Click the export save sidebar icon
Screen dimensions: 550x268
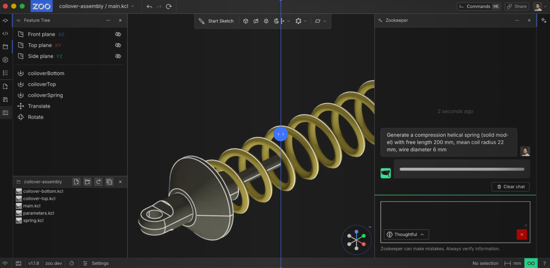[x=5, y=100]
